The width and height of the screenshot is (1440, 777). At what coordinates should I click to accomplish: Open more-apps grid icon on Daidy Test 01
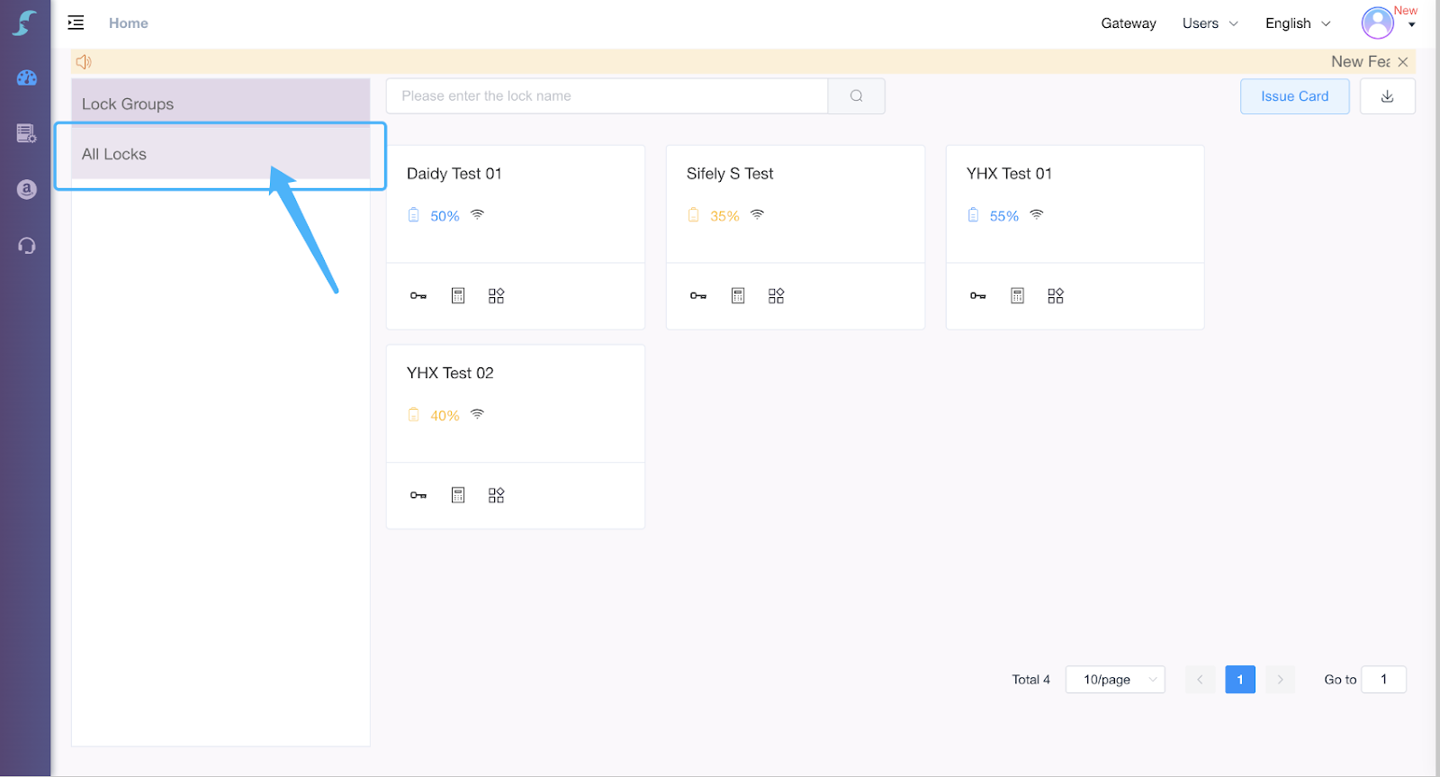coord(496,295)
